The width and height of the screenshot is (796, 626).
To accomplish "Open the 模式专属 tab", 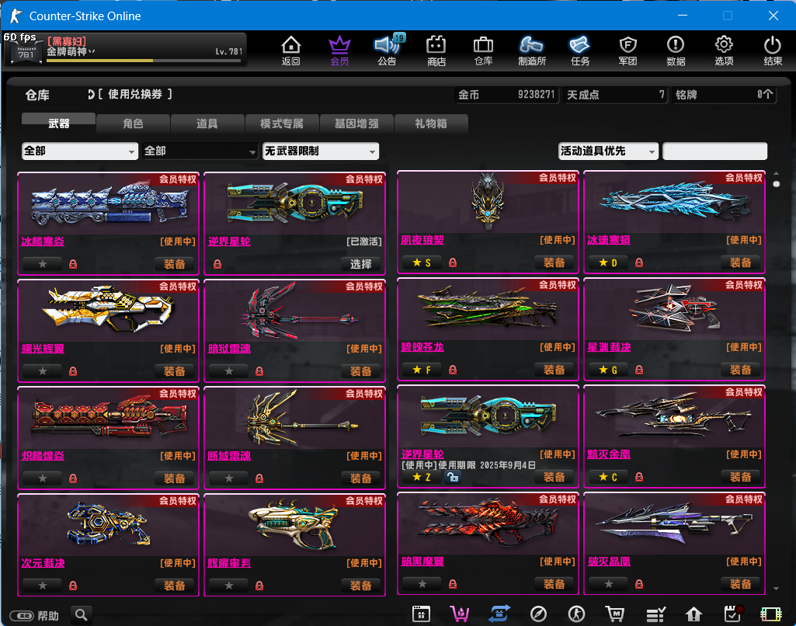I will [282, 123].
